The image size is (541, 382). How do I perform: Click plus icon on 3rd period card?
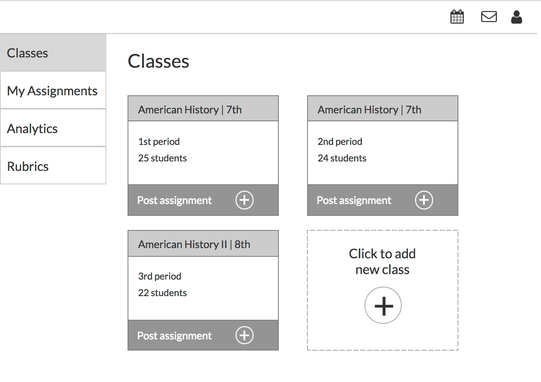click(244, 335)
